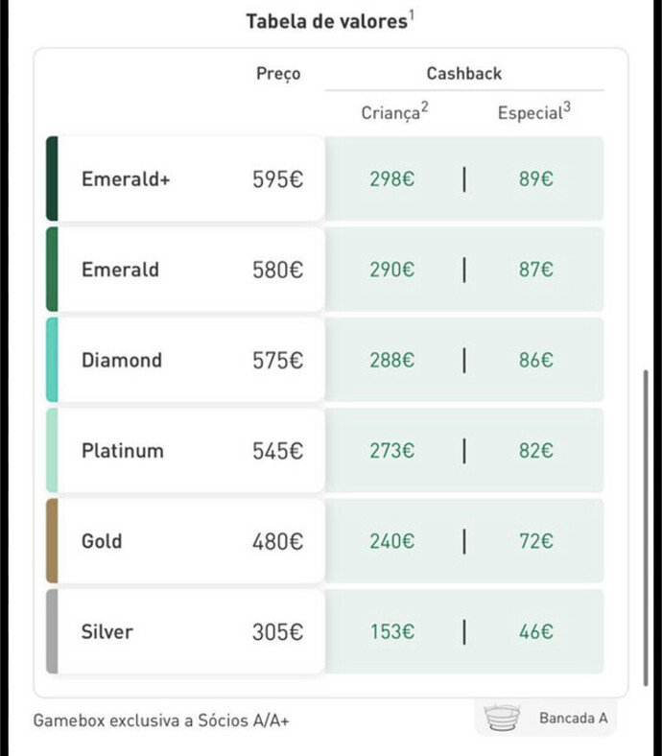Click the Silver 46€ Especial cashback value
The image size is (662, 756).
(x=535, y=632)
